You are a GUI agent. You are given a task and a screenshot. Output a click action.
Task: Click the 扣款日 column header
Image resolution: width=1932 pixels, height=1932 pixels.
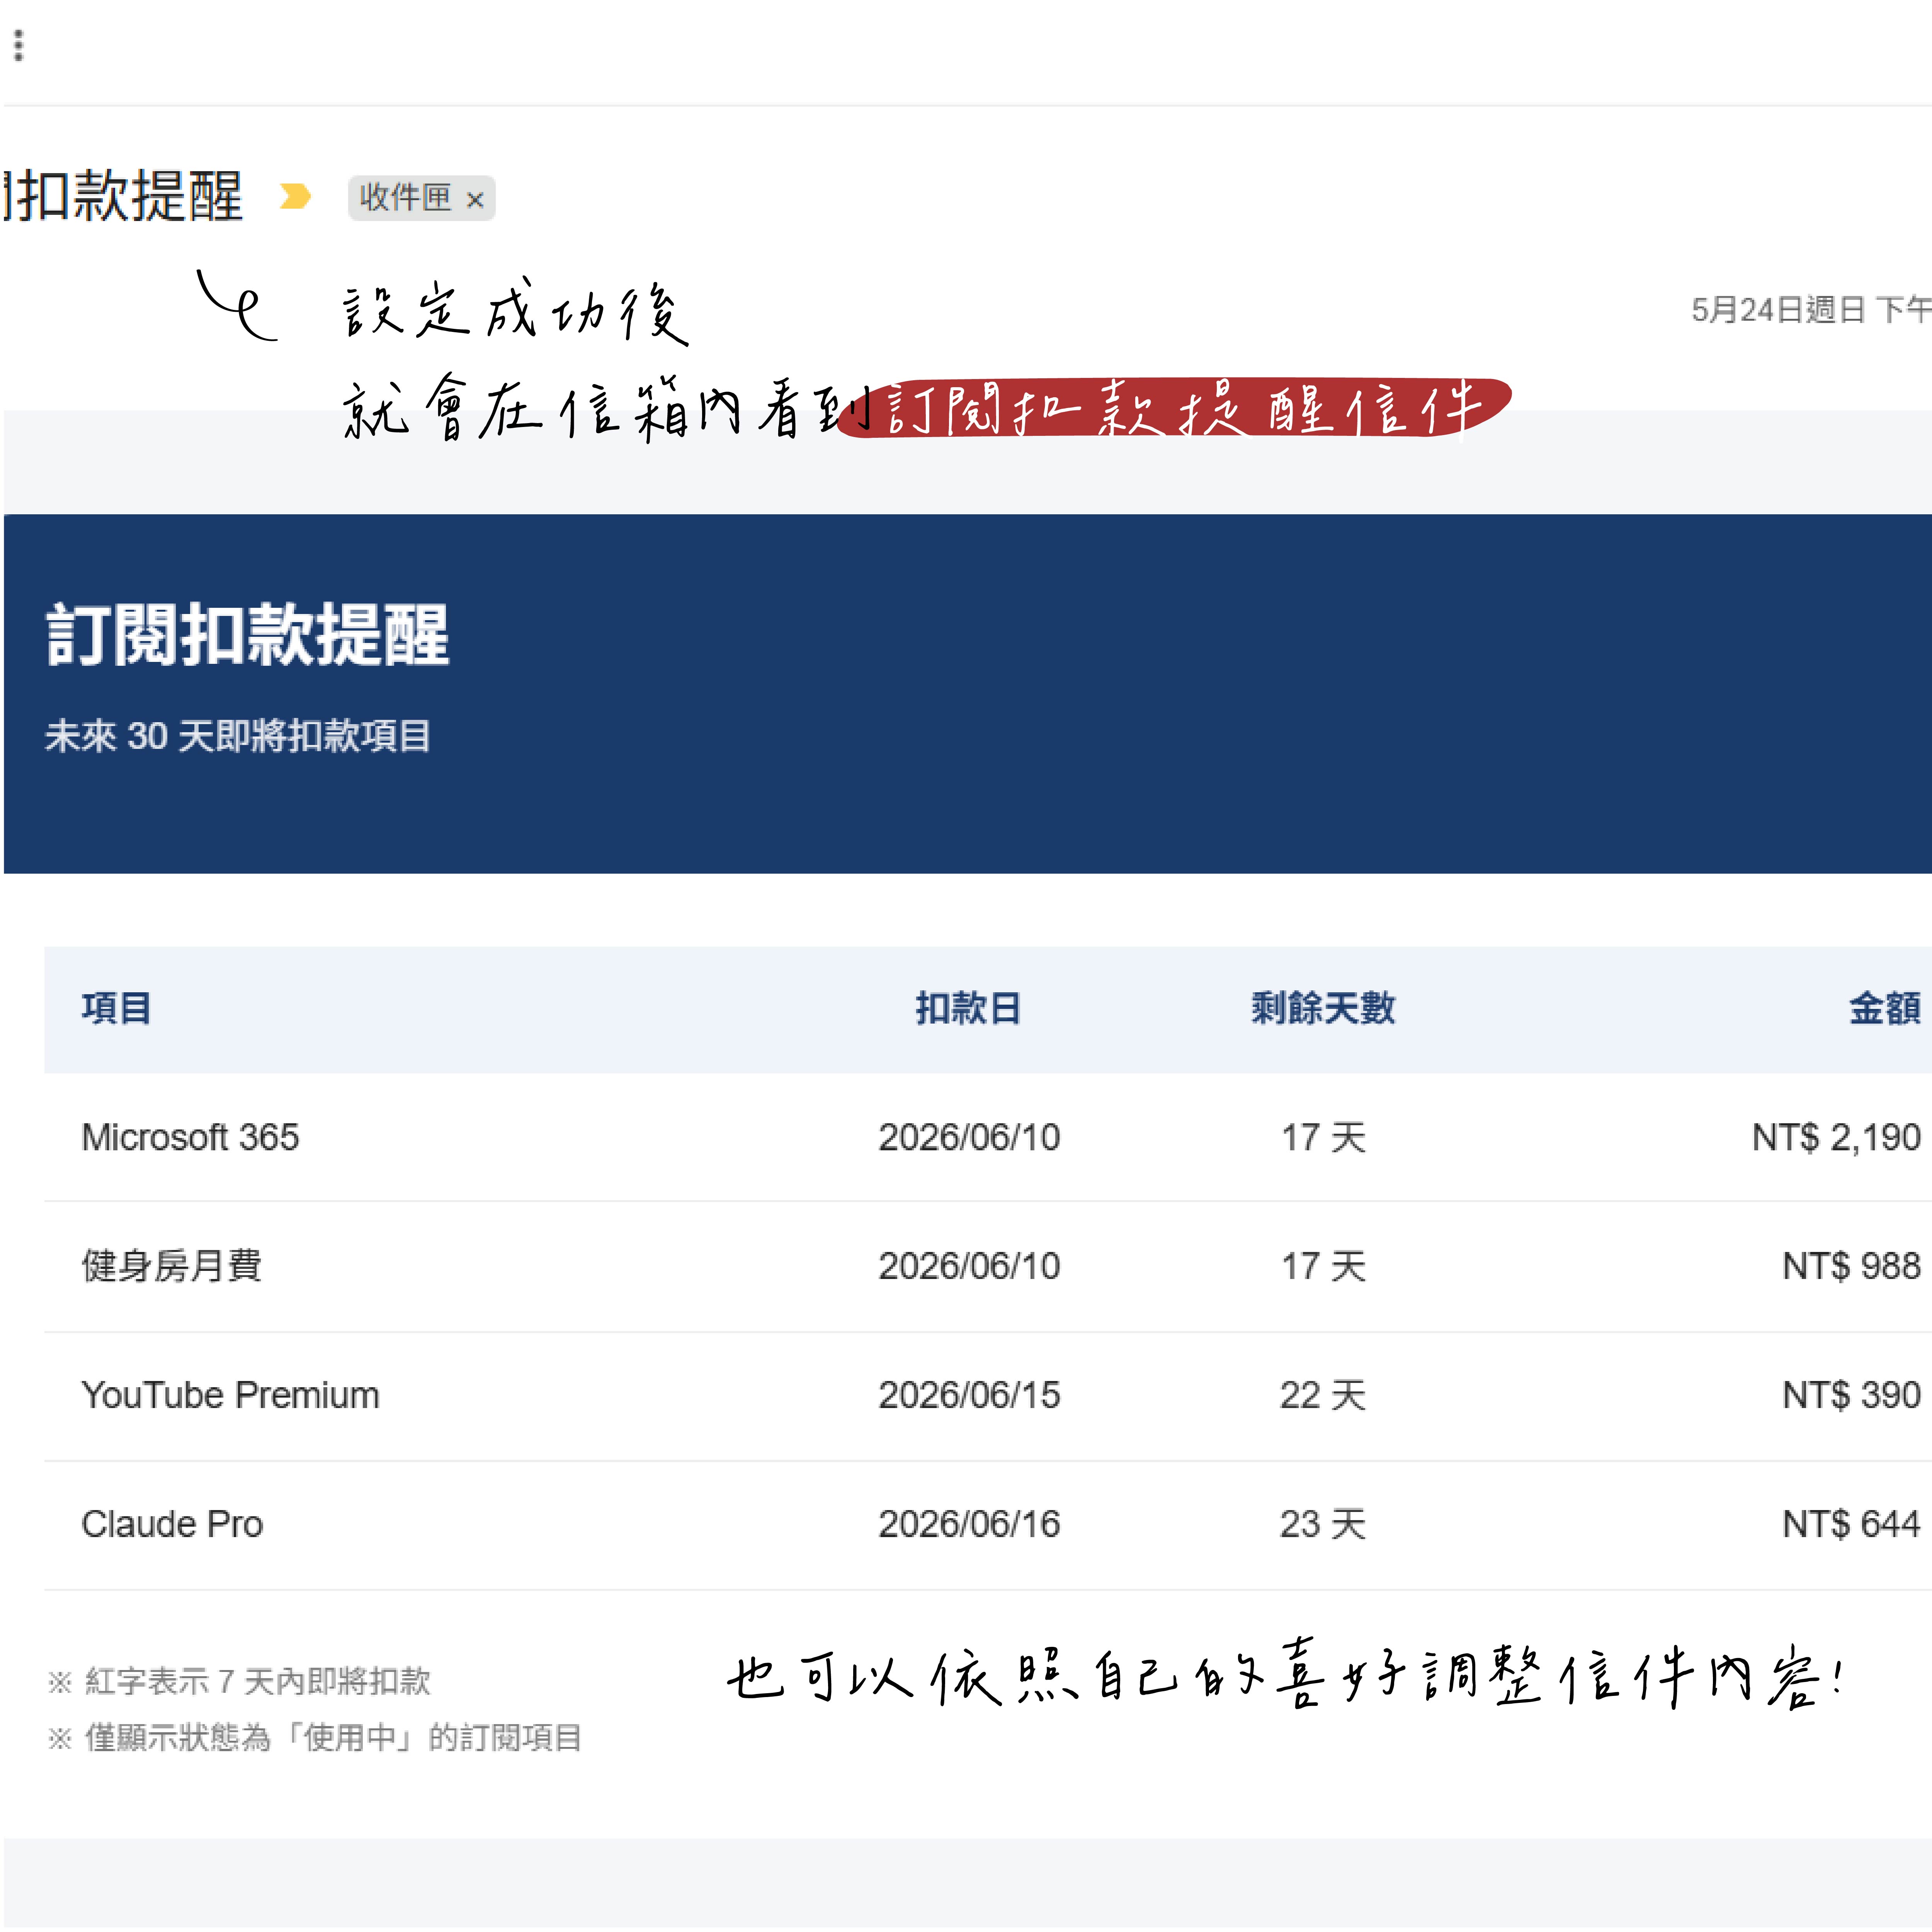click(968, 1008)
